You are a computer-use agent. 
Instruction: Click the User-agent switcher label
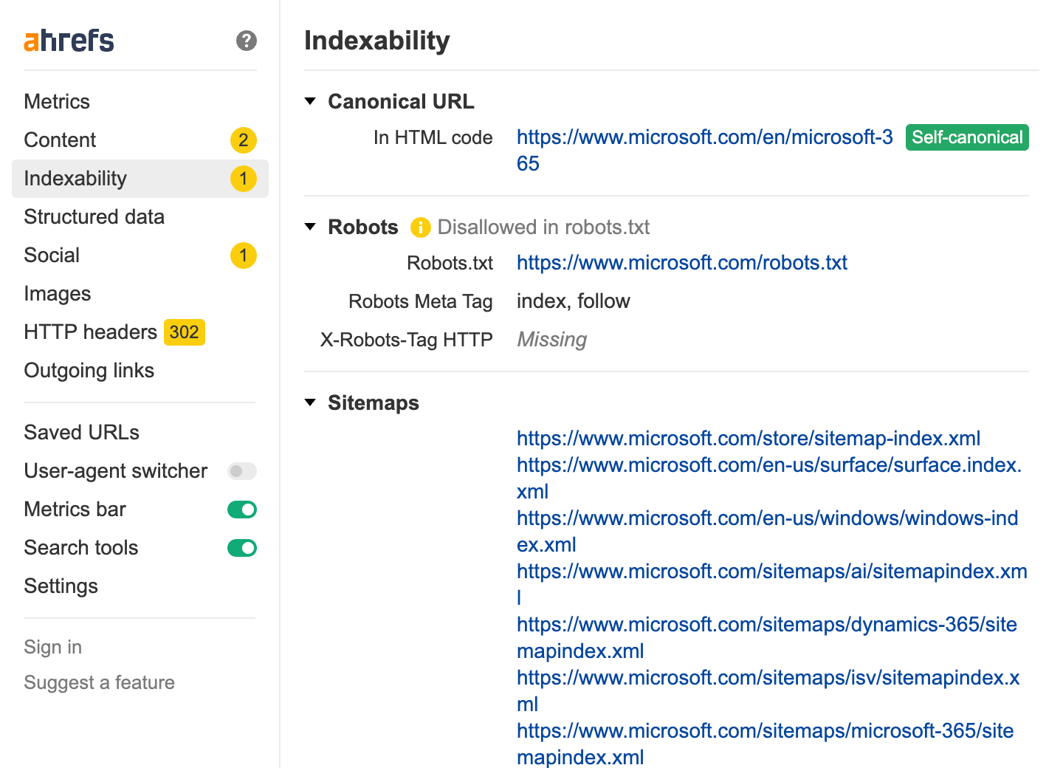(116, 471)
